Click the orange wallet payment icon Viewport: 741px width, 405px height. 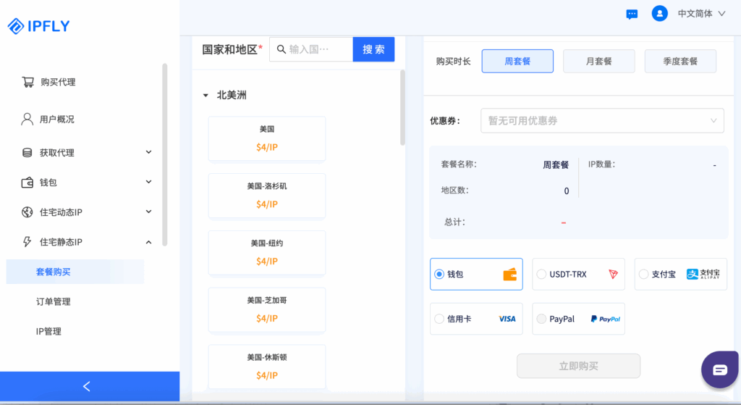point(509,275)
